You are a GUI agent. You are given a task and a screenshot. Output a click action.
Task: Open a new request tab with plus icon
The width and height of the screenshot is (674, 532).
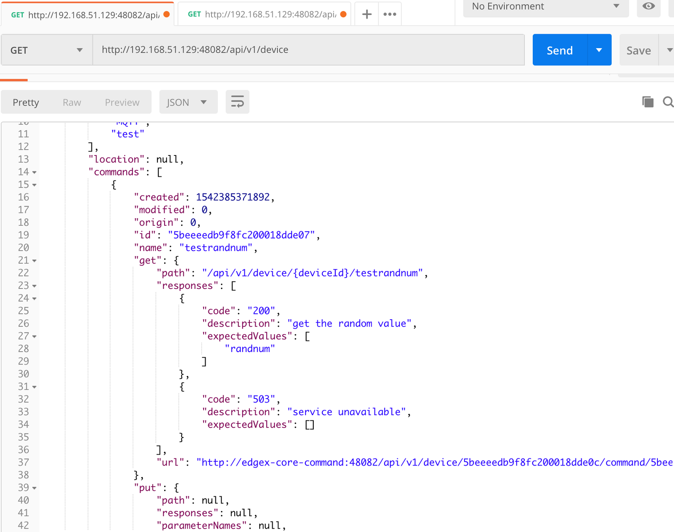(x=367, y=14)
